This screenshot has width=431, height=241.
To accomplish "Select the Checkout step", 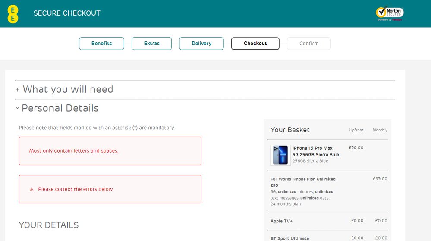I will tap(255, 44).
